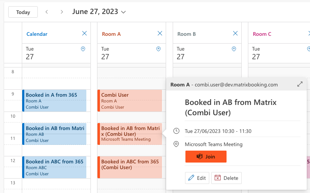Viewport: 310px width, 193px height.
Task: Go to the next day arrow
Action: point(62,12)
